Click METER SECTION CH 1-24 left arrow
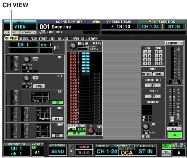 (140, 26)
